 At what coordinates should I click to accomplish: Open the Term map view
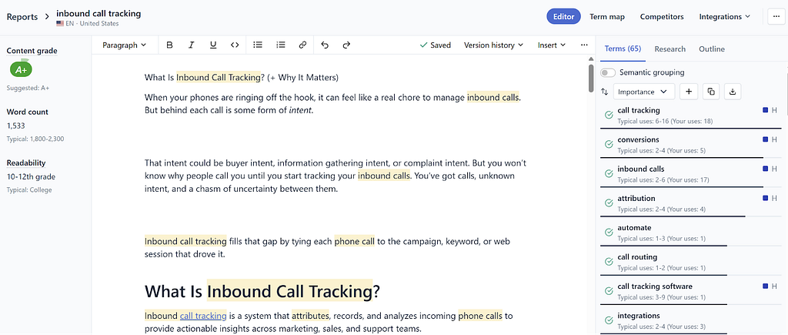(x=607, y=17)
